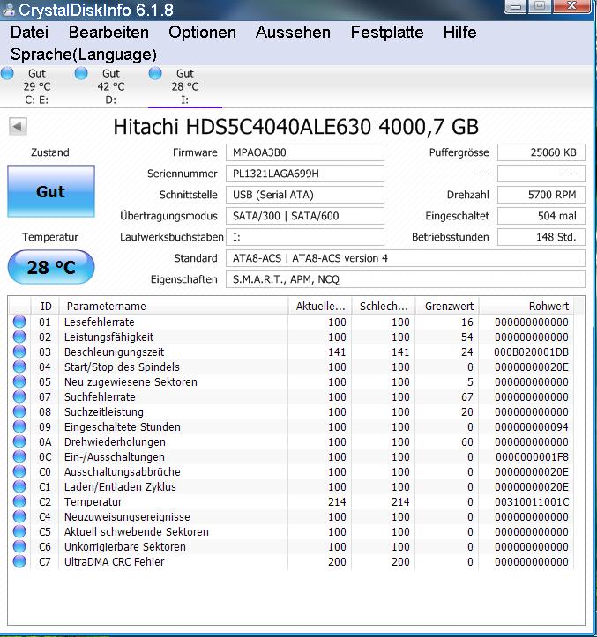Open the Bearbeiten menu

108,33
